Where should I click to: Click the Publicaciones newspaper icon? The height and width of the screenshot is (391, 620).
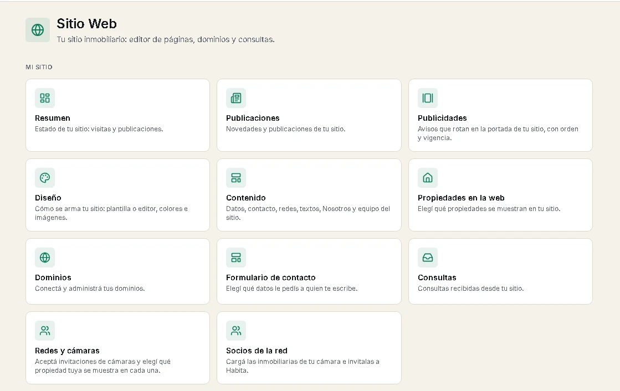[236, 98]
